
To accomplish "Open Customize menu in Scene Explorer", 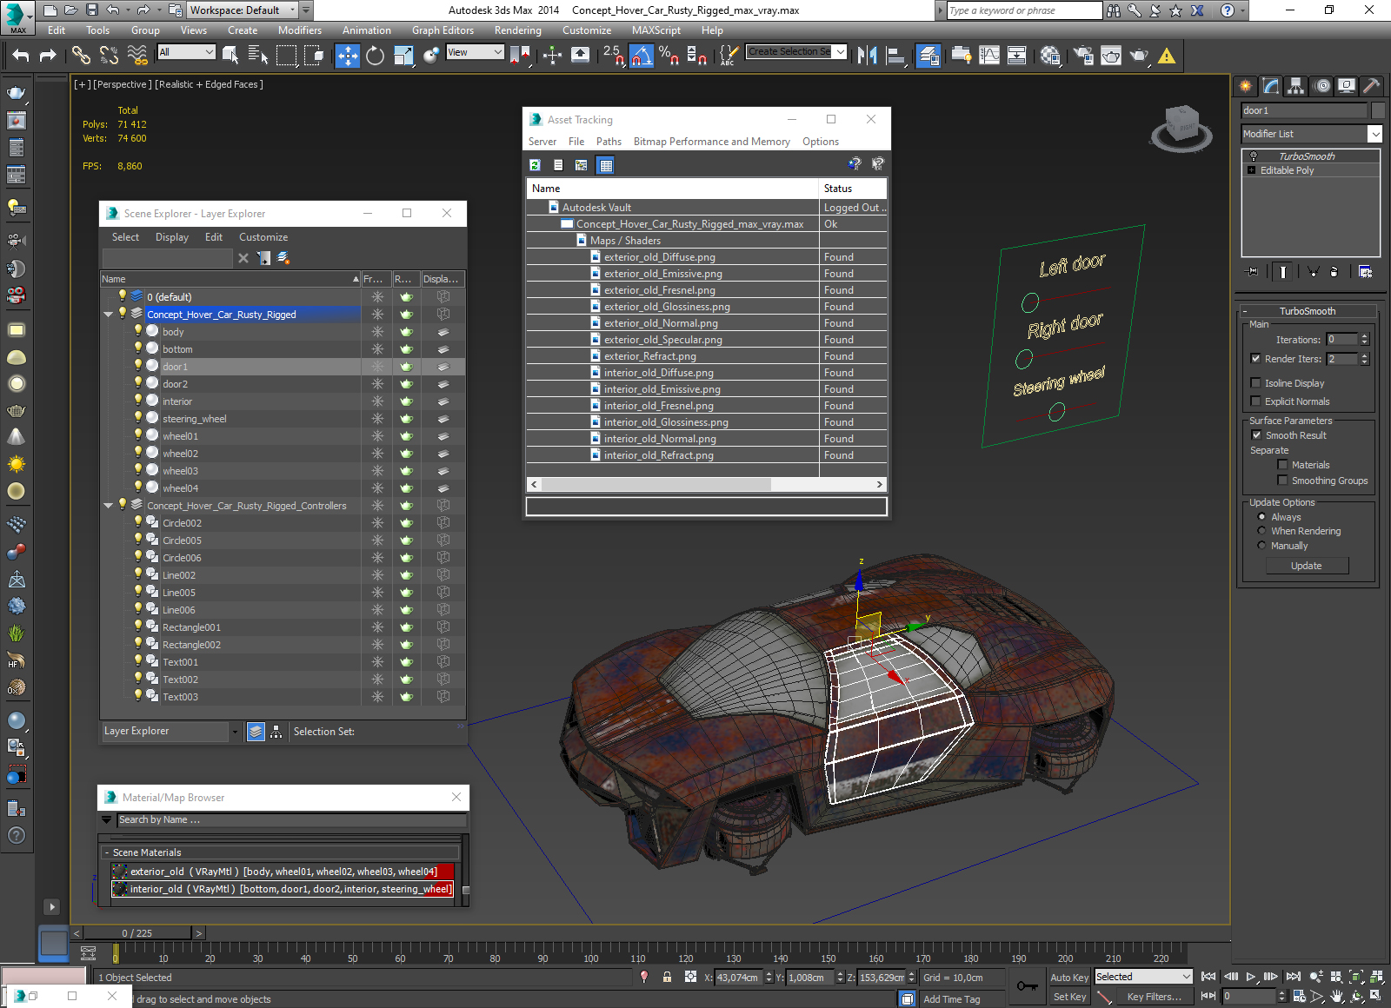I will (x=263, y=237).
